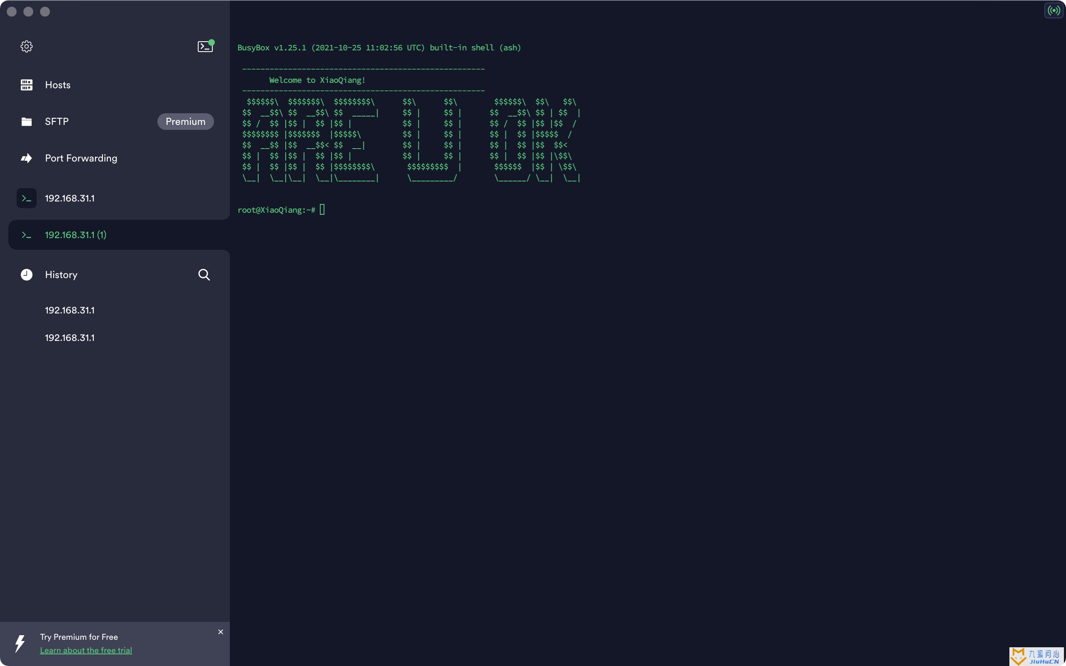The width and height of the screenshot is (1066, 666).
Task: Open the local terminal icon
Action: (205, 46)
